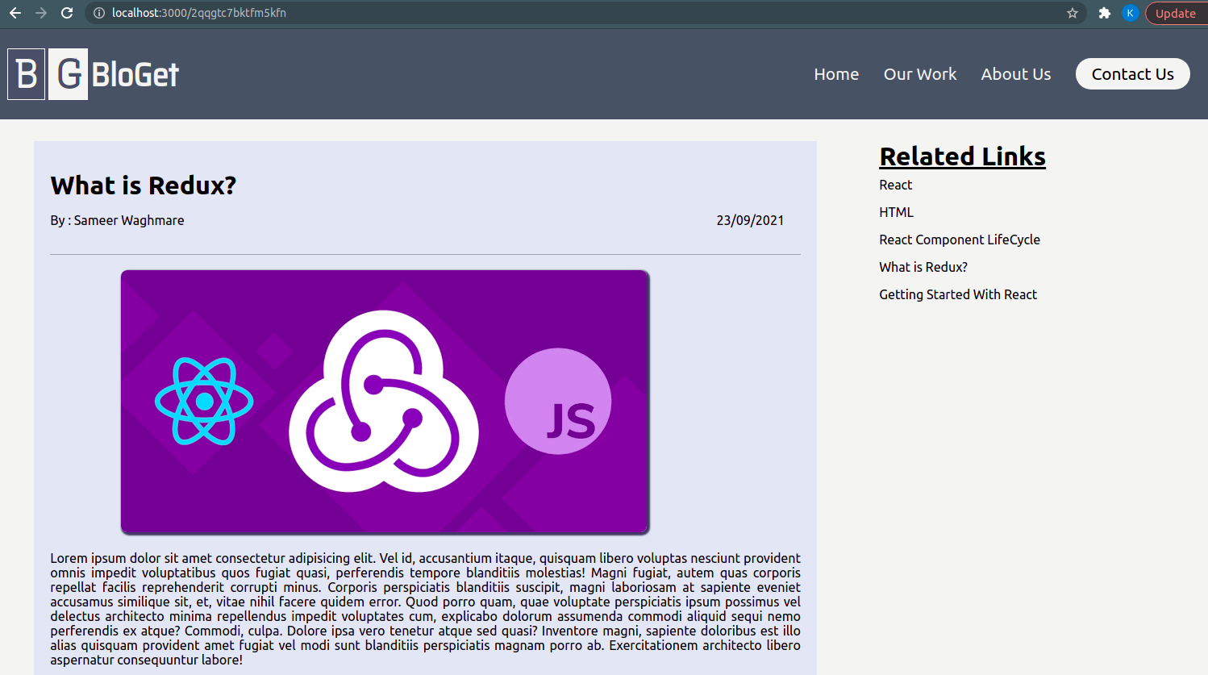
Task: Click the JS circle badge in banner
Action: (x=558, y=401)
